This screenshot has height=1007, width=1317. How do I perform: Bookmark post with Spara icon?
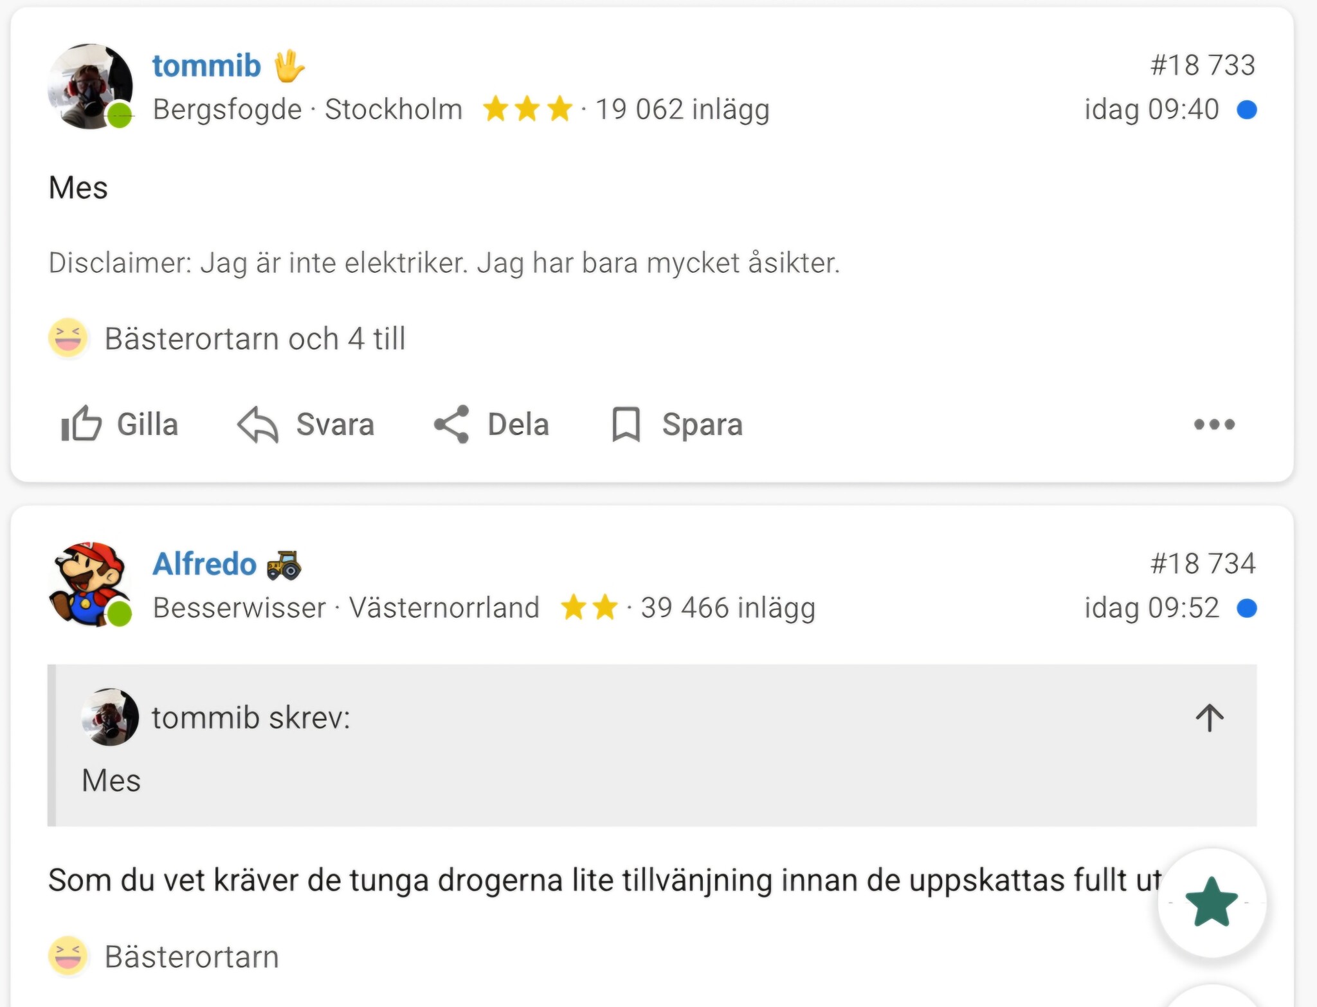677,424
